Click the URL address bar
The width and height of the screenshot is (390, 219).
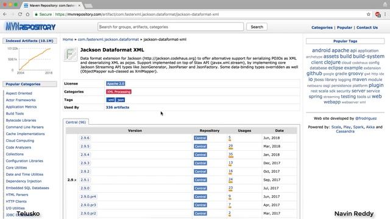click(x=199, y=15)
